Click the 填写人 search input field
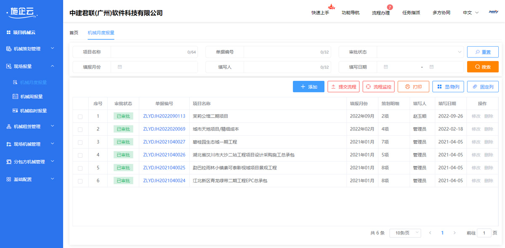The image size is (505, 248). pyautogui.click(x=287, y=67)
